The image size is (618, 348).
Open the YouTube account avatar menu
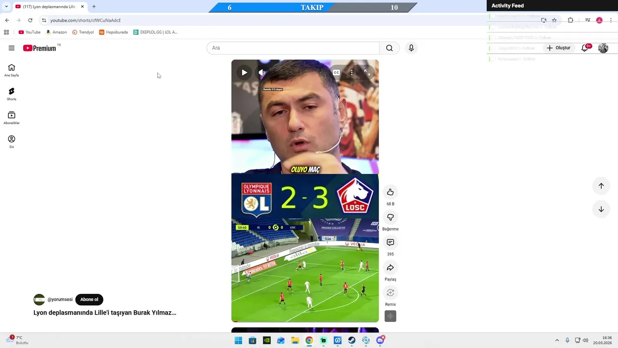pyautogui.click(x=603, y=48)
